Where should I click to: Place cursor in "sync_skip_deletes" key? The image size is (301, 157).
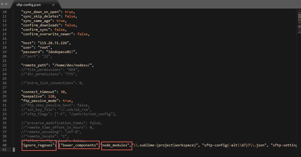click(41, 16)
